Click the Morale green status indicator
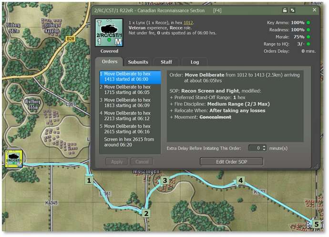This screenshot has height=237, width=329. click(x=308, y=37)
